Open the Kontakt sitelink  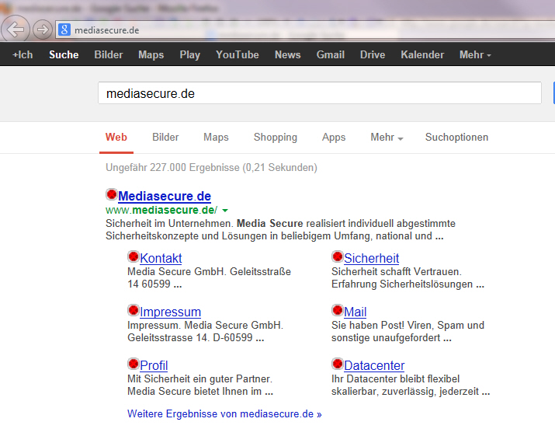point(161,258)
